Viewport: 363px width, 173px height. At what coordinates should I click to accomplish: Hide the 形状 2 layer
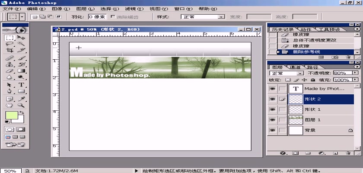tap(273, 99)
